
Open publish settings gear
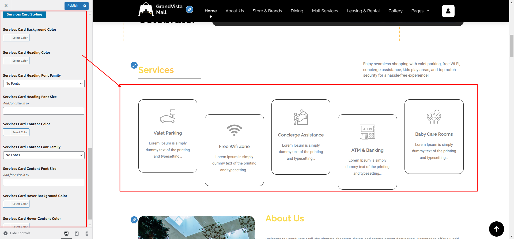click(85, 6)
